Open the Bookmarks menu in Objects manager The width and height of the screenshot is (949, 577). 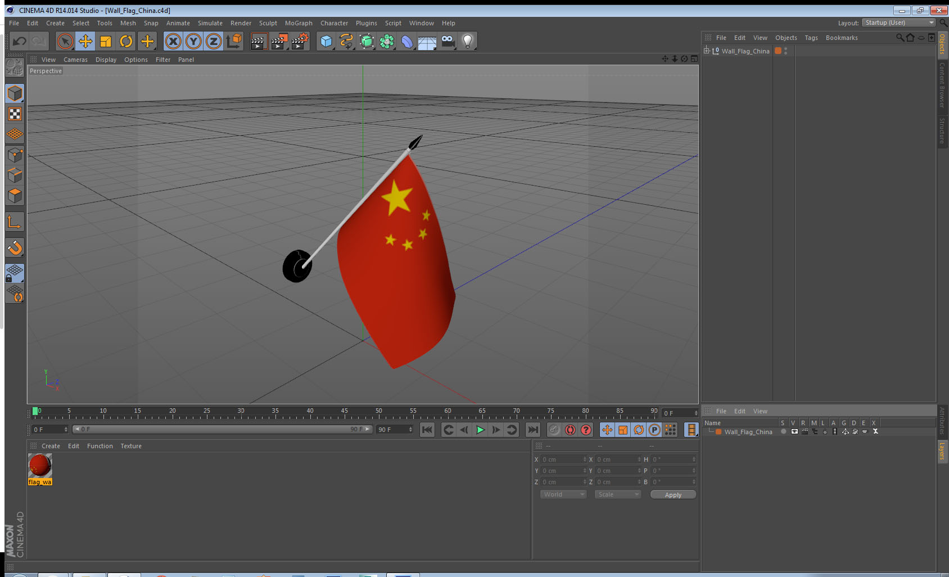[x=841, y=38]
